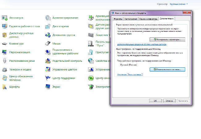Open Дополнительные сведения об этих учетных записях link
Screen dimensions: 201x139
click(x=142, y=44)
